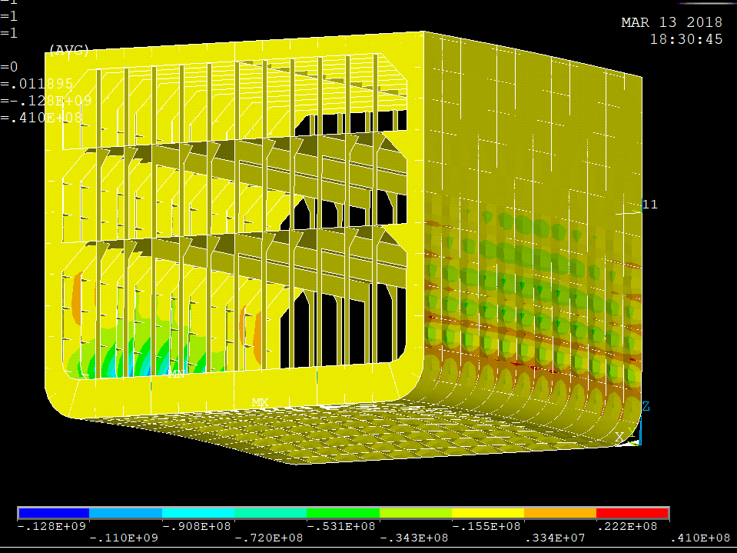
Task: Select the red legend color band
Action: [x=632, y=513]
